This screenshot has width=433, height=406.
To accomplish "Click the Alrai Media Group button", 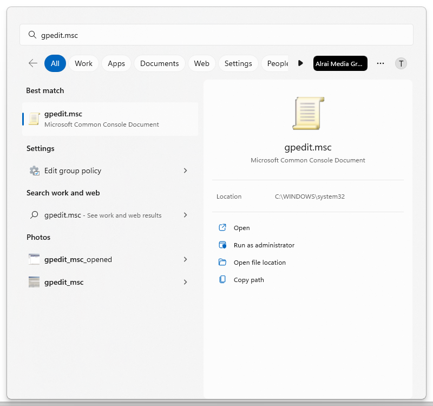I will click(x=340, y=63).
